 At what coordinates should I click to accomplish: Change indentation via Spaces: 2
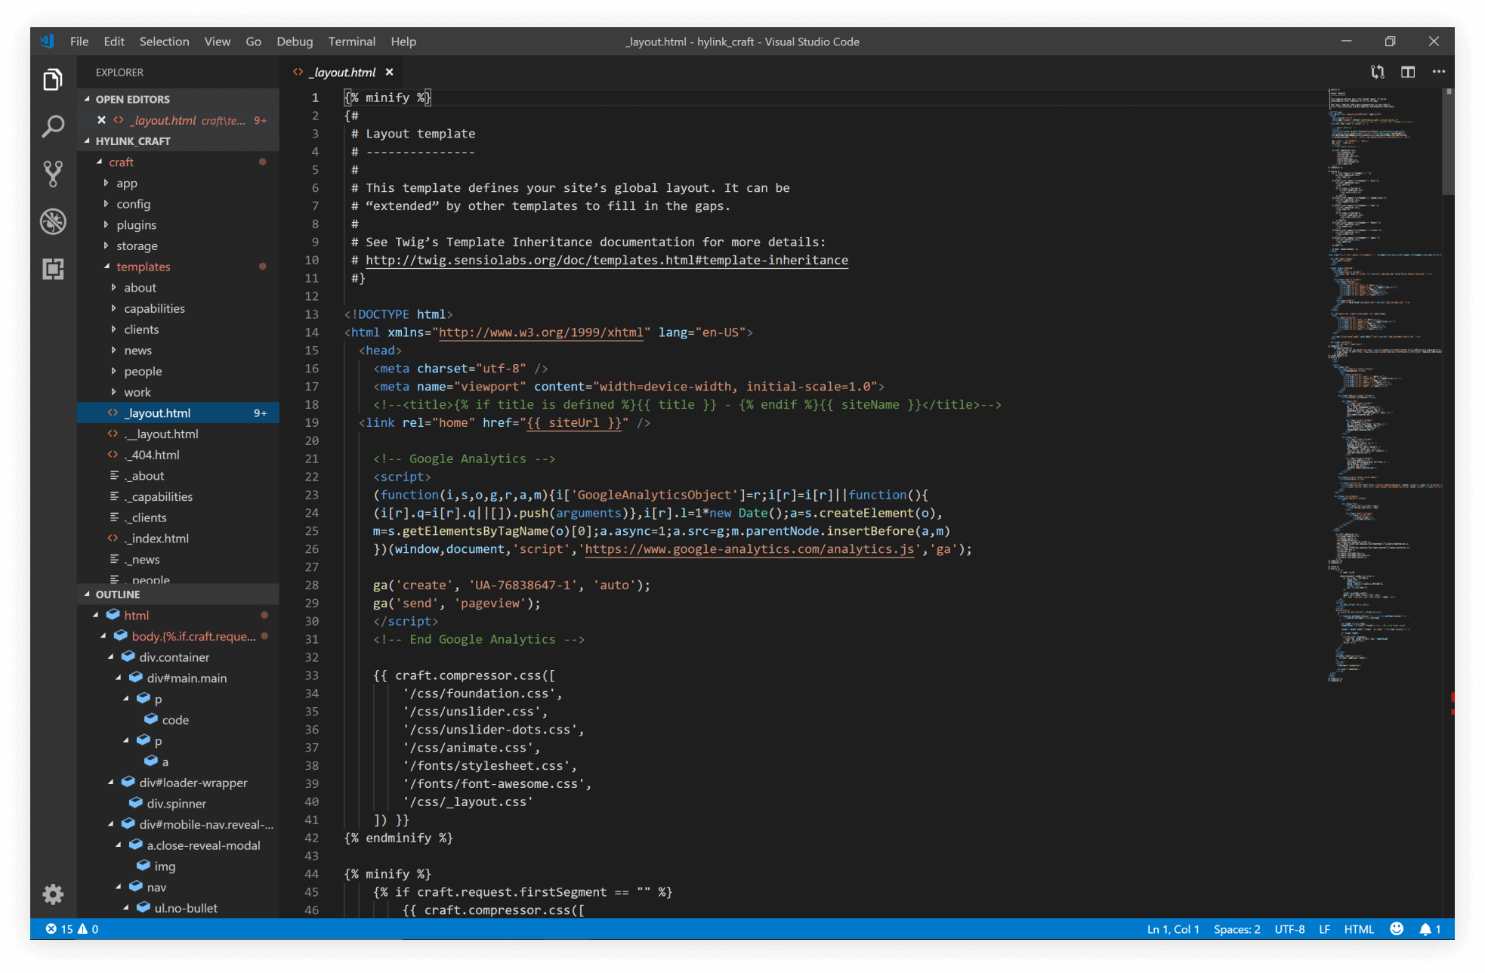(x=1237, y=929)
